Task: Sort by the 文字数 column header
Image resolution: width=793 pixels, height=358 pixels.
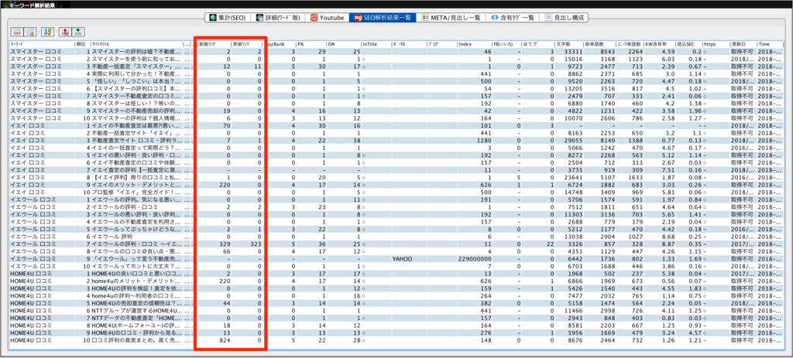Action: coord(568,44)
